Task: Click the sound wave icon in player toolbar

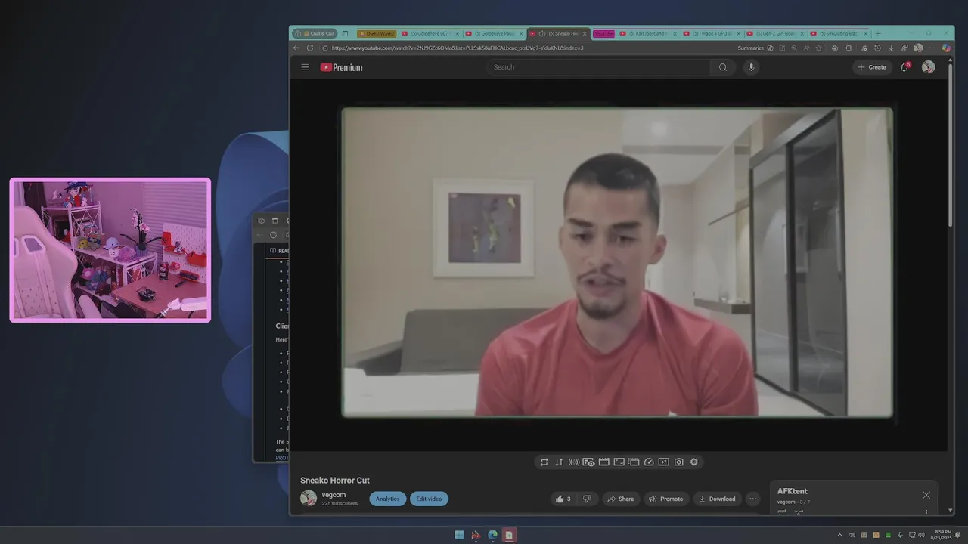Action: (x=574, y=462)
